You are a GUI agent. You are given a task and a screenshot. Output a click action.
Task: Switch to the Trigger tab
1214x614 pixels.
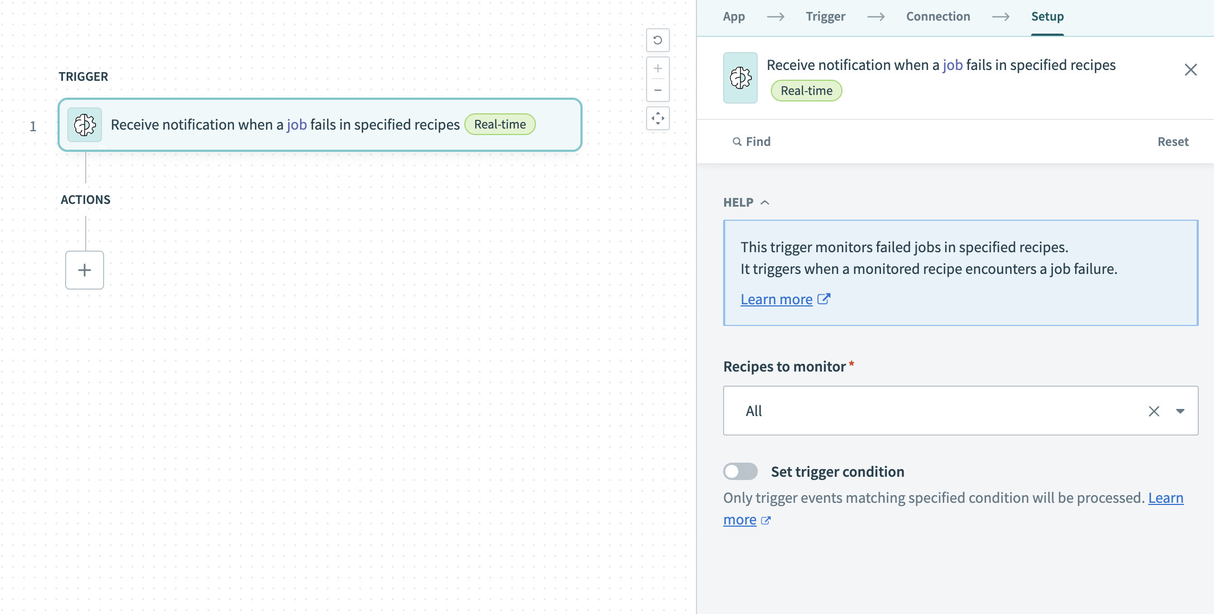tap(825, 16)
